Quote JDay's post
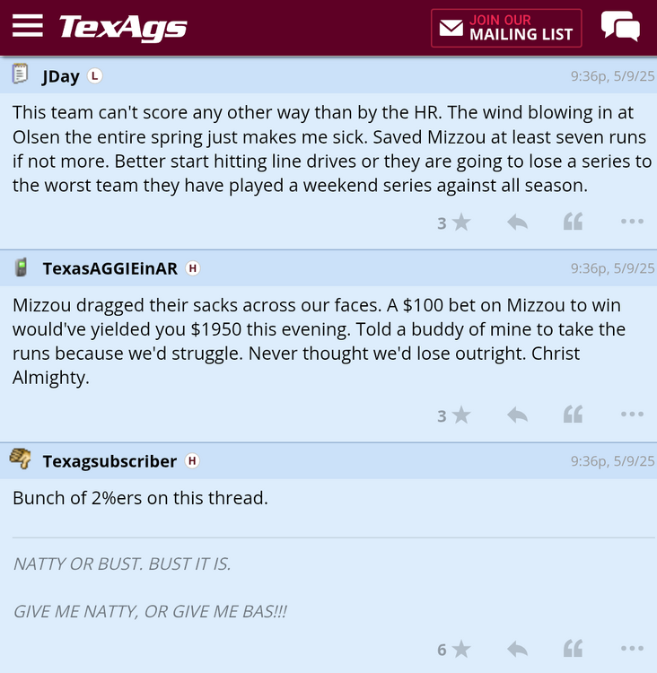Viewport: 657px width, 673px height. point(573,223)
